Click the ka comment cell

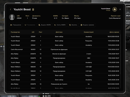89,84
